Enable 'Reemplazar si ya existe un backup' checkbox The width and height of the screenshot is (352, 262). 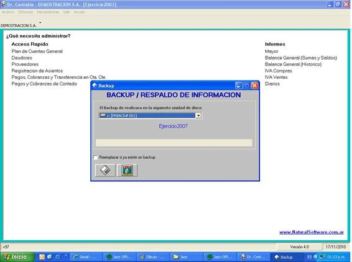click(95, 157)
